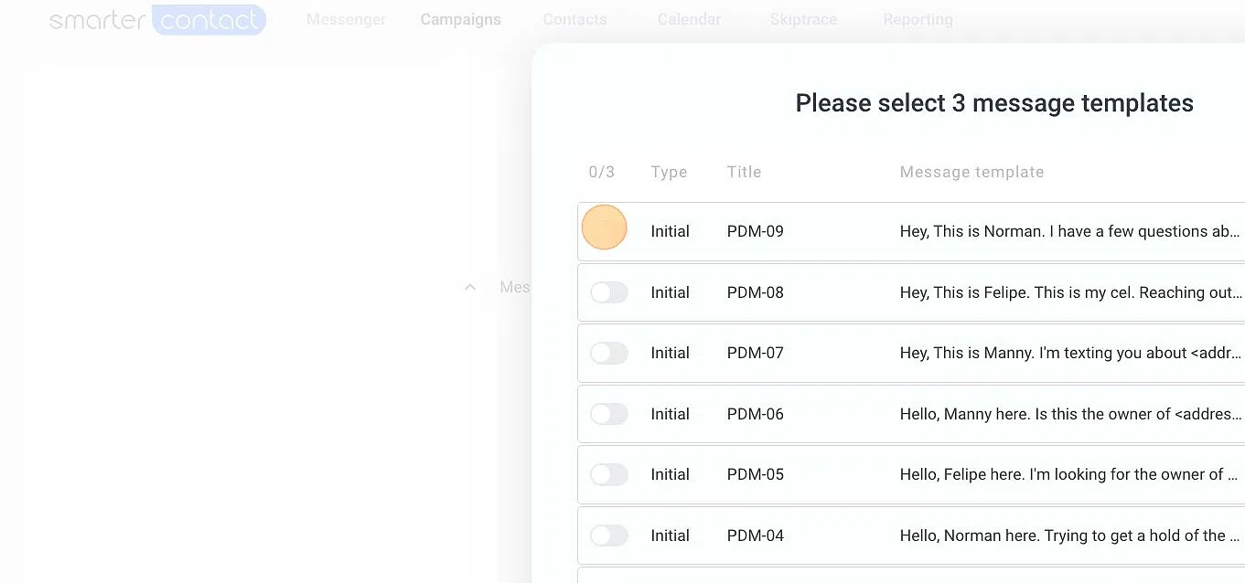Viewport: 1245px width, 583px height.
Task: Collapse the chevron beside Mes section
Action: (x=470, y=287)
